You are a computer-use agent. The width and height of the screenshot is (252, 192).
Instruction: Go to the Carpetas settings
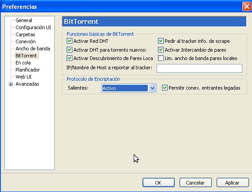[x=25, y=34]
